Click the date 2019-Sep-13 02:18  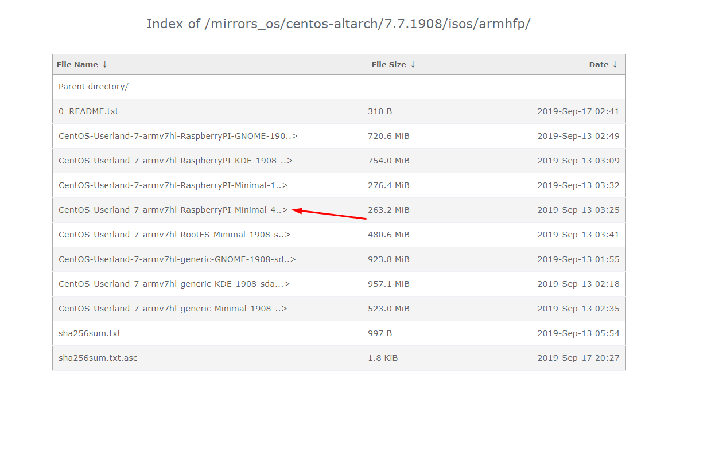coord(578,284)
